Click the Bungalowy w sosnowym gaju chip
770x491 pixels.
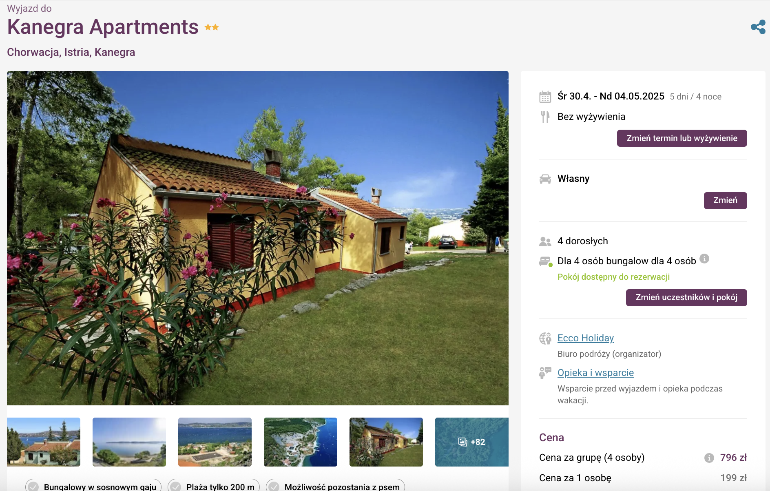(x=93, y=486)
